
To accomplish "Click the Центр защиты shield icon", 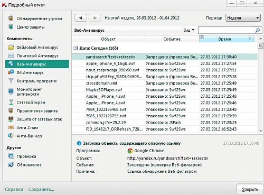I will (x=11, y=27).
